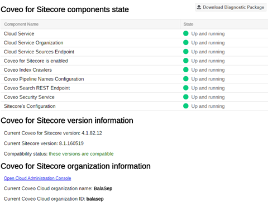Image resolution: width=268 pixels, height=204 pixels.
Task: Click green status dot for Cloud Service
Action: [186, 33]
